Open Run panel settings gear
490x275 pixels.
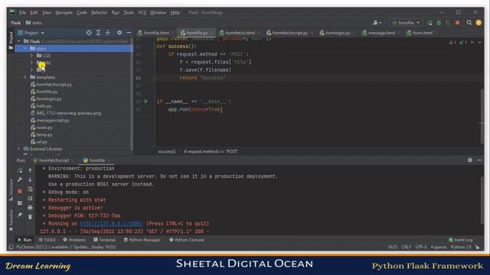[x=470, y=160]
